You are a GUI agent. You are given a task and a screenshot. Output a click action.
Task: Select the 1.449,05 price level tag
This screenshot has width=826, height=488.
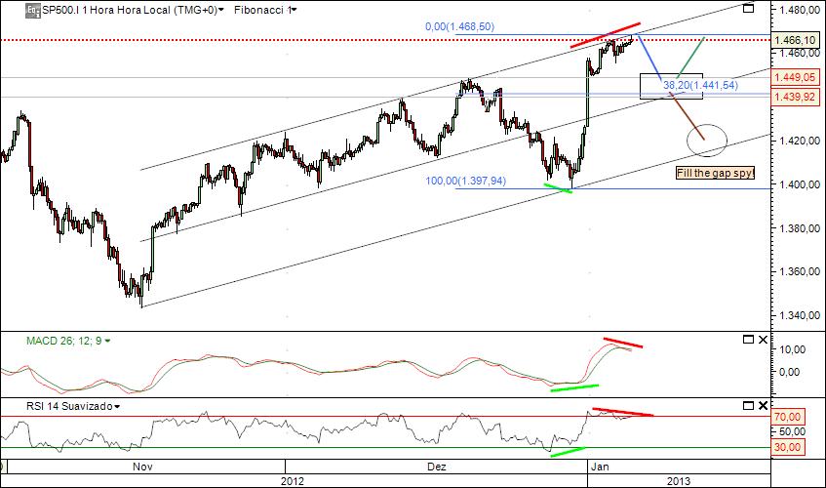[x=795, y=77]
